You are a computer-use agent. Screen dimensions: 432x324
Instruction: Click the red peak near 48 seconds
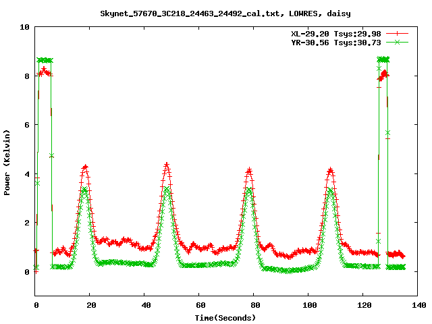[167, 165]
